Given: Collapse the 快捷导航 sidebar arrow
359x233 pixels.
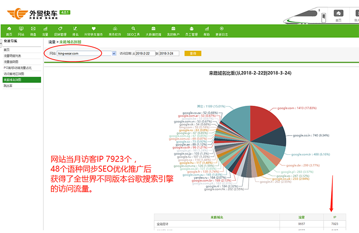Looking at the screenshot, I should coord(1,43).
